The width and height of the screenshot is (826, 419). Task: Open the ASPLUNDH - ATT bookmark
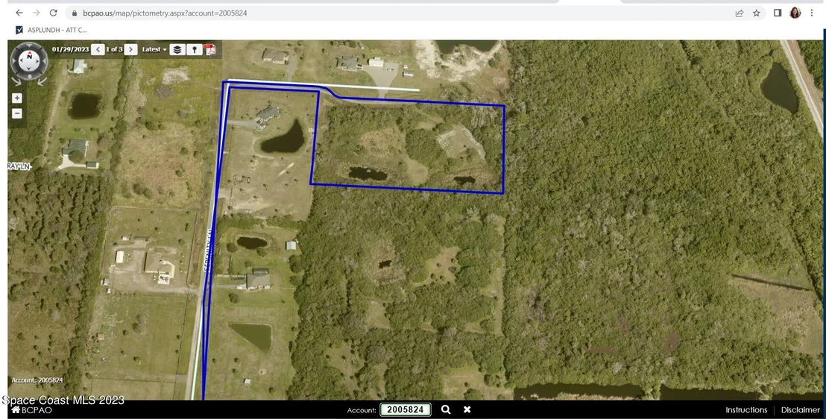pos(51,30)
